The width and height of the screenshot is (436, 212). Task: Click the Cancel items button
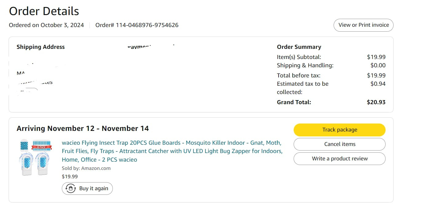click(x=339, y=144)
